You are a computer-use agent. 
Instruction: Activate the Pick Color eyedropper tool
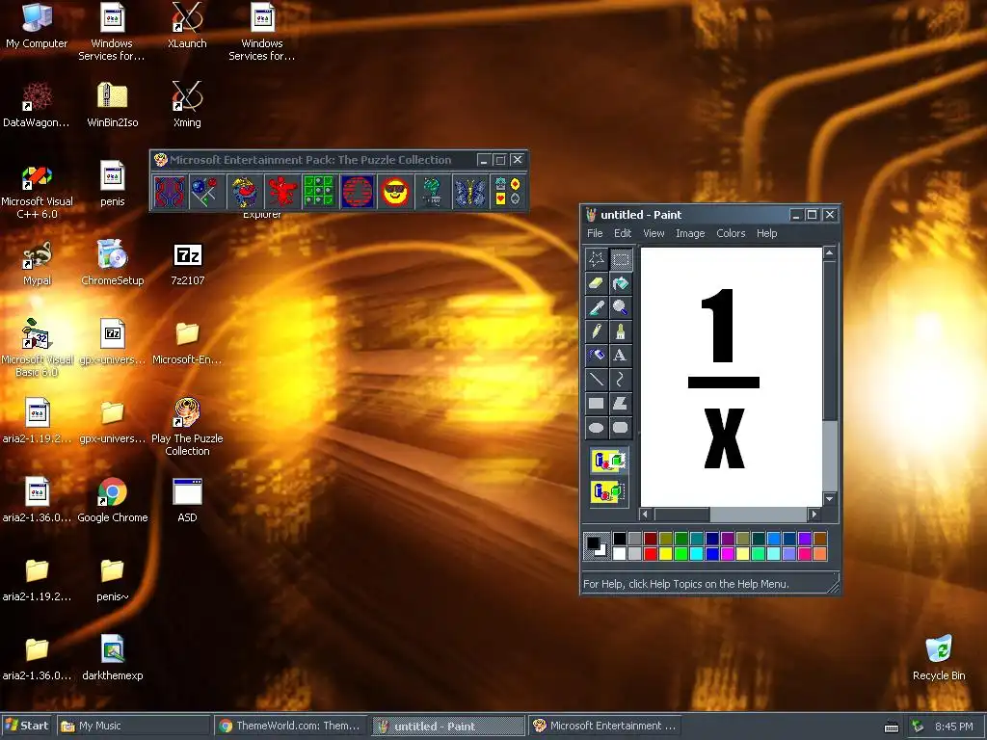596,307
